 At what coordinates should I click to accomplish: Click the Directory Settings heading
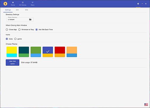coord(12,14)
